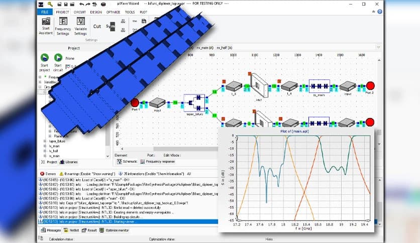The width and height of the screenshot is (420, 243).
Task: Select the taper_bifurc block in schematic
Action: click(194, 103)
